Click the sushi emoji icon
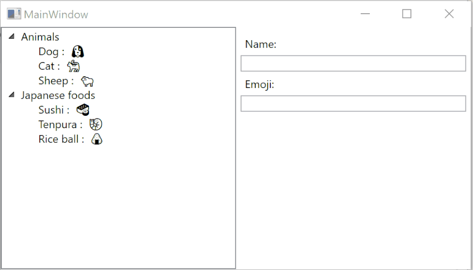The image size is (473, 270). point(83,110)
